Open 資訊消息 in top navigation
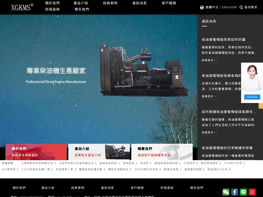Image resolution: width=263 pixels, height=197 pixels. 140,3
